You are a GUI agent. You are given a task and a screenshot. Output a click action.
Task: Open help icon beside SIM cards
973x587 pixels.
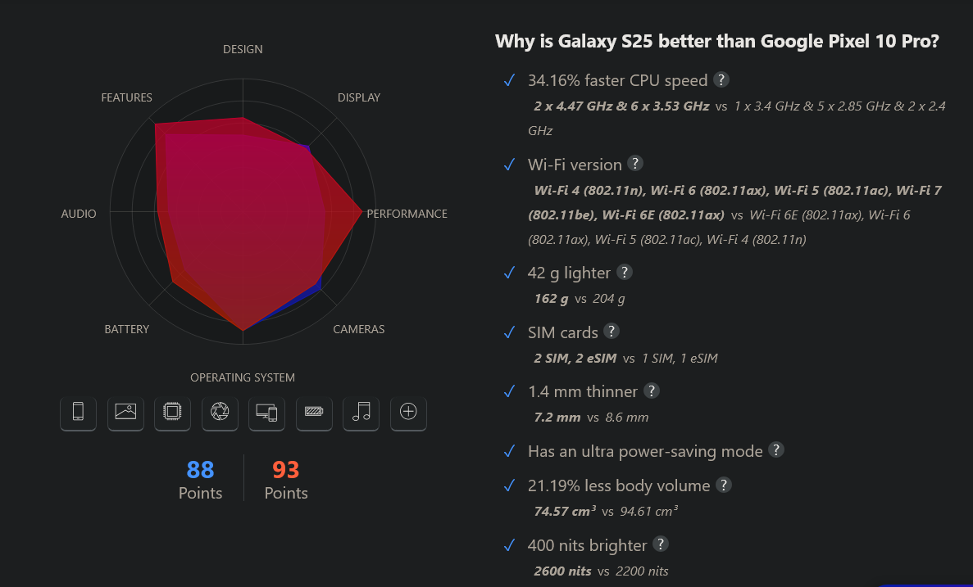coord(612,331)
